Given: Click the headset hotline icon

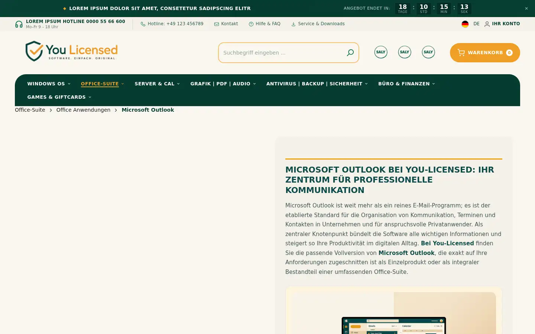Looking at the screenshot, I should pos(19,24).
